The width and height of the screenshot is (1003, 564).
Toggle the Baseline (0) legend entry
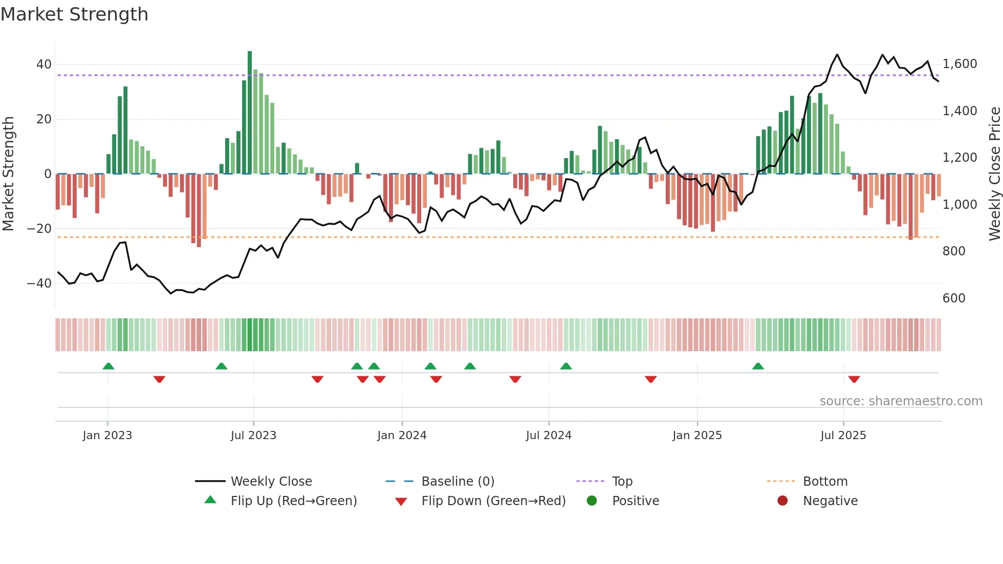click(440, 481)
